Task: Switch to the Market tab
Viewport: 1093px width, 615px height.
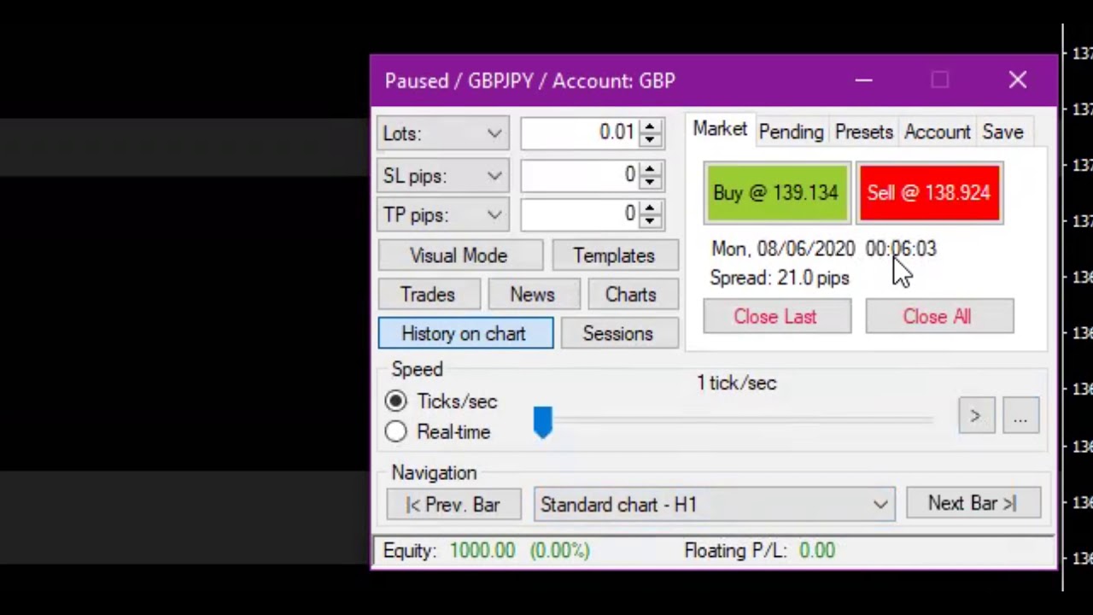Action: [x=719, y=129]
